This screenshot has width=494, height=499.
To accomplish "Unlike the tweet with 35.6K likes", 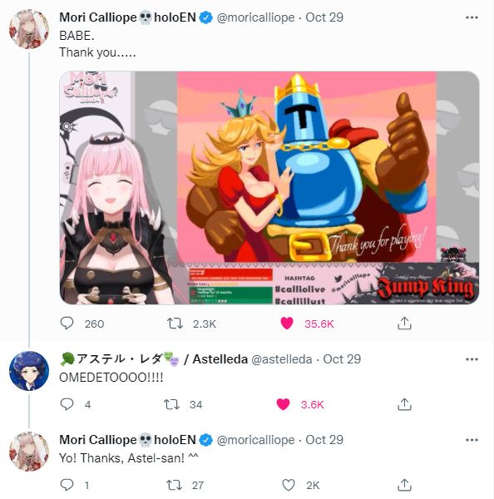I will [287, 324].
